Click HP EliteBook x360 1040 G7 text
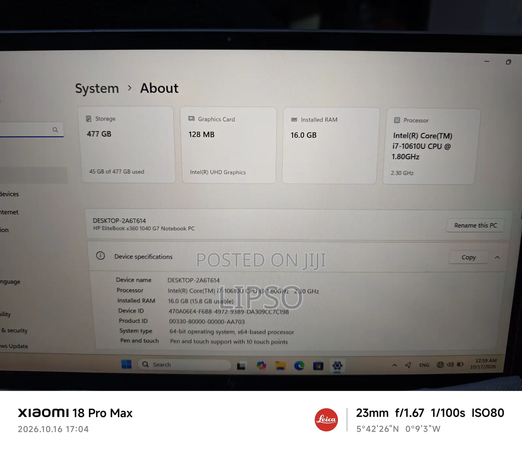The image size is (522, 449). tap(144, 228)
